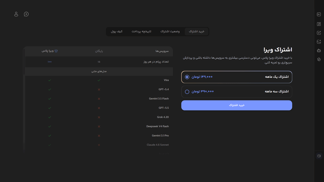Click the red cross in Grok 4.20 row

click(x=99, y=117)
